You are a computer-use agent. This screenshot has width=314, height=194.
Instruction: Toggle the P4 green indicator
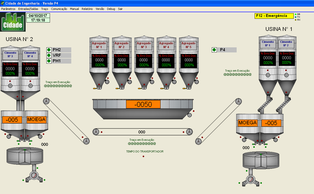click(214, 50)
